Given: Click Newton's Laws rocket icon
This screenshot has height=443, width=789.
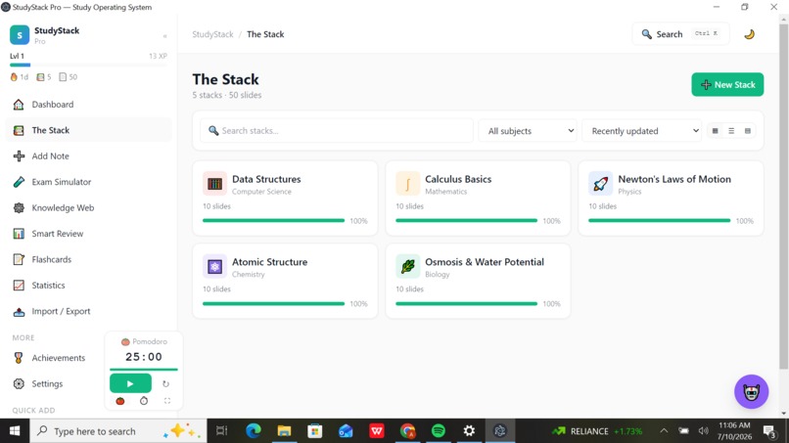Looking at the screenshot, I should (x=601, y=184).
